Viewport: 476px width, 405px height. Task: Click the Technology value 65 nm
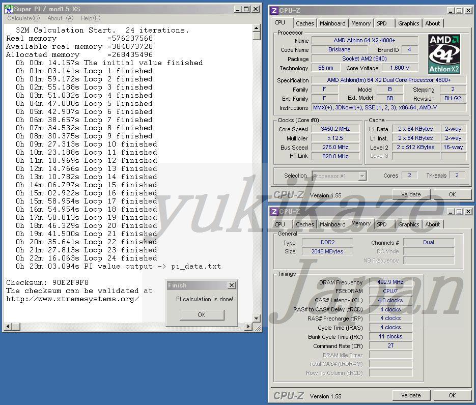coord(326,68)
